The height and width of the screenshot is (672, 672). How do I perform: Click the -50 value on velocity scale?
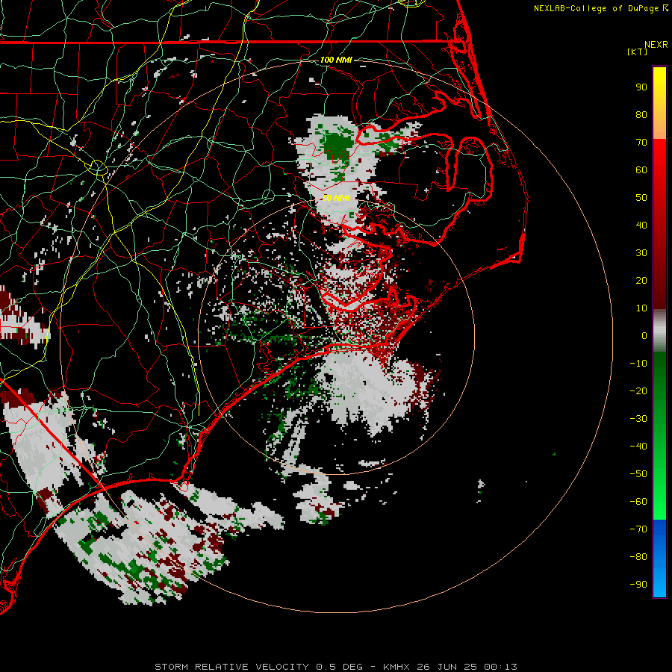coord(638,474)
